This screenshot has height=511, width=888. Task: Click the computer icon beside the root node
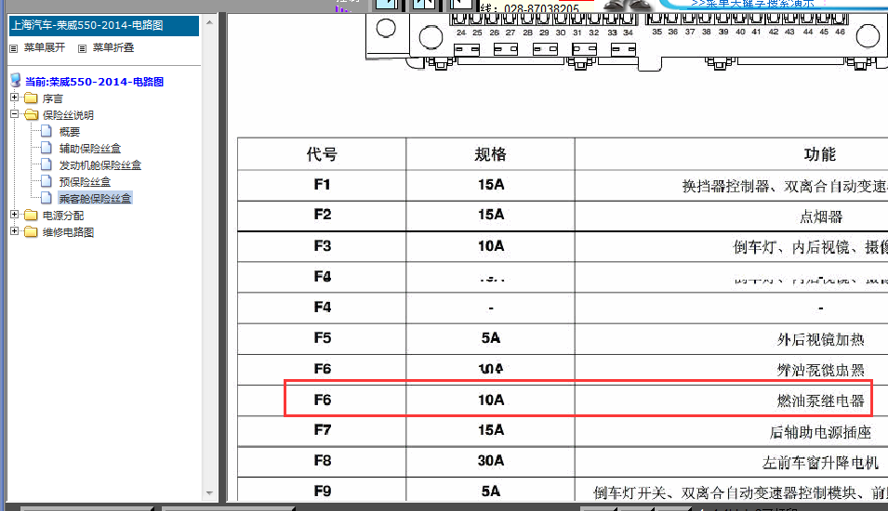click(x=16, y=80)
